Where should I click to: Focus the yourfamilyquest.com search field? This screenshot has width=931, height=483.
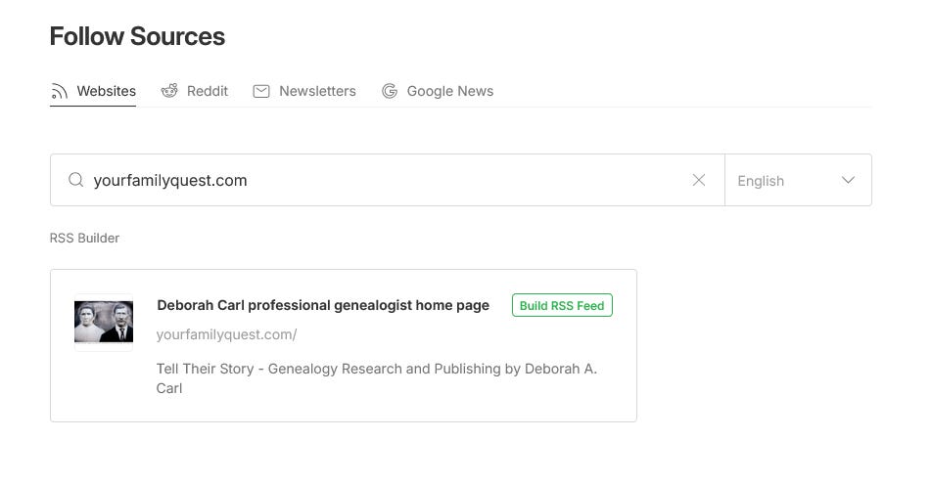(x=387, y=180)
